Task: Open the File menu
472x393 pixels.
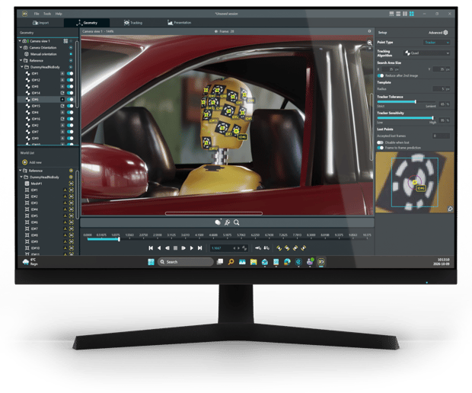Action: 37,14
